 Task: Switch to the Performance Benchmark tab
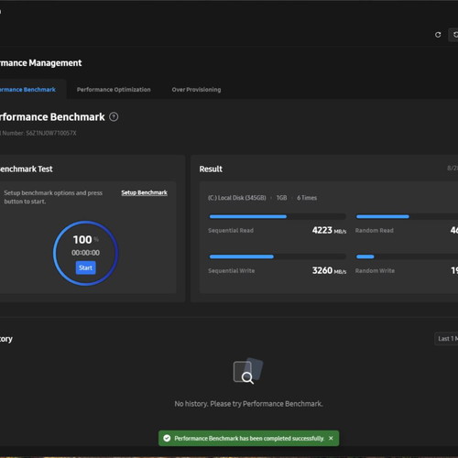[27, 90]
